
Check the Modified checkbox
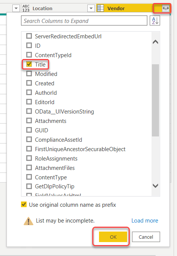(x=29, y=74)
